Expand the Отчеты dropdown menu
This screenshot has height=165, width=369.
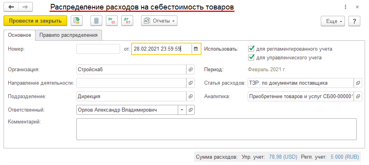coord(159,21)
